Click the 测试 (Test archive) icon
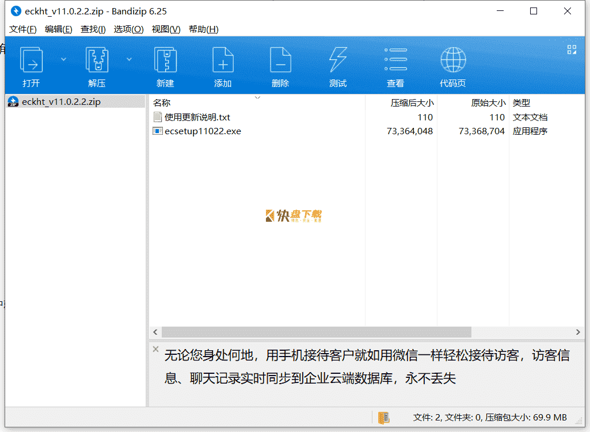This screenshot has height=432, width=590. pos(337,59)
